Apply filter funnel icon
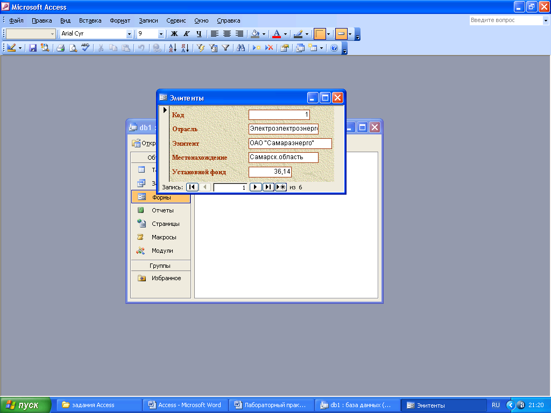The height and width of the screenshot is (413, 551). [225, 48]
